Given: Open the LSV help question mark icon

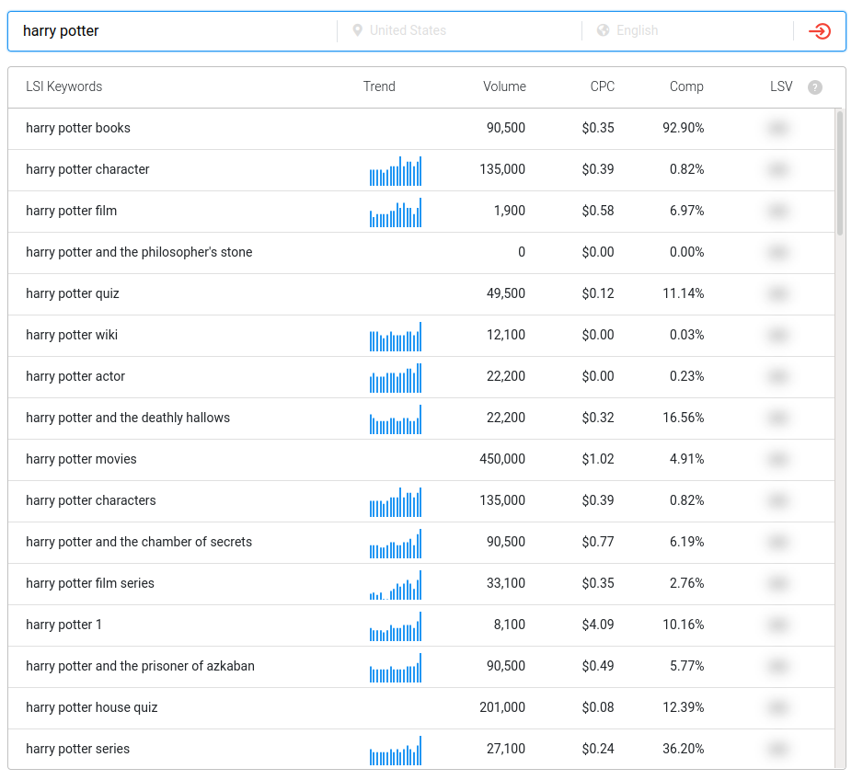Looking at the screenshot, I should [815, 86].
